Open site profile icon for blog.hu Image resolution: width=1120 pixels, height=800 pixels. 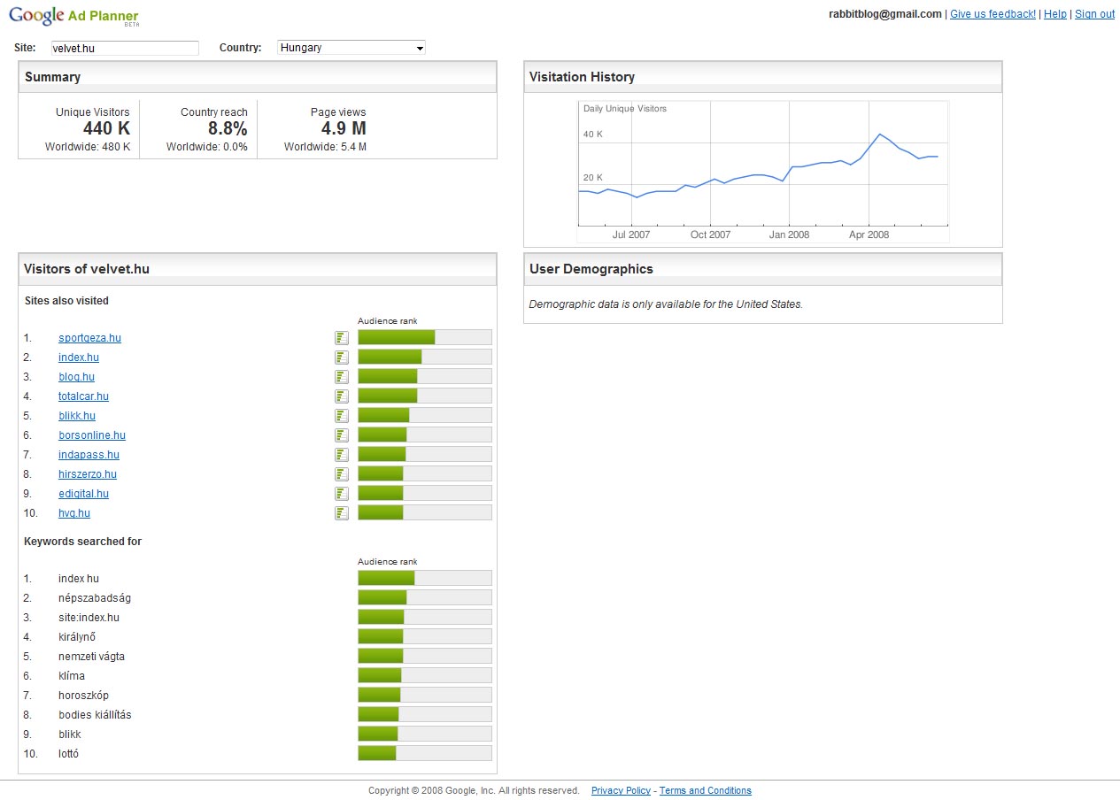342,377
